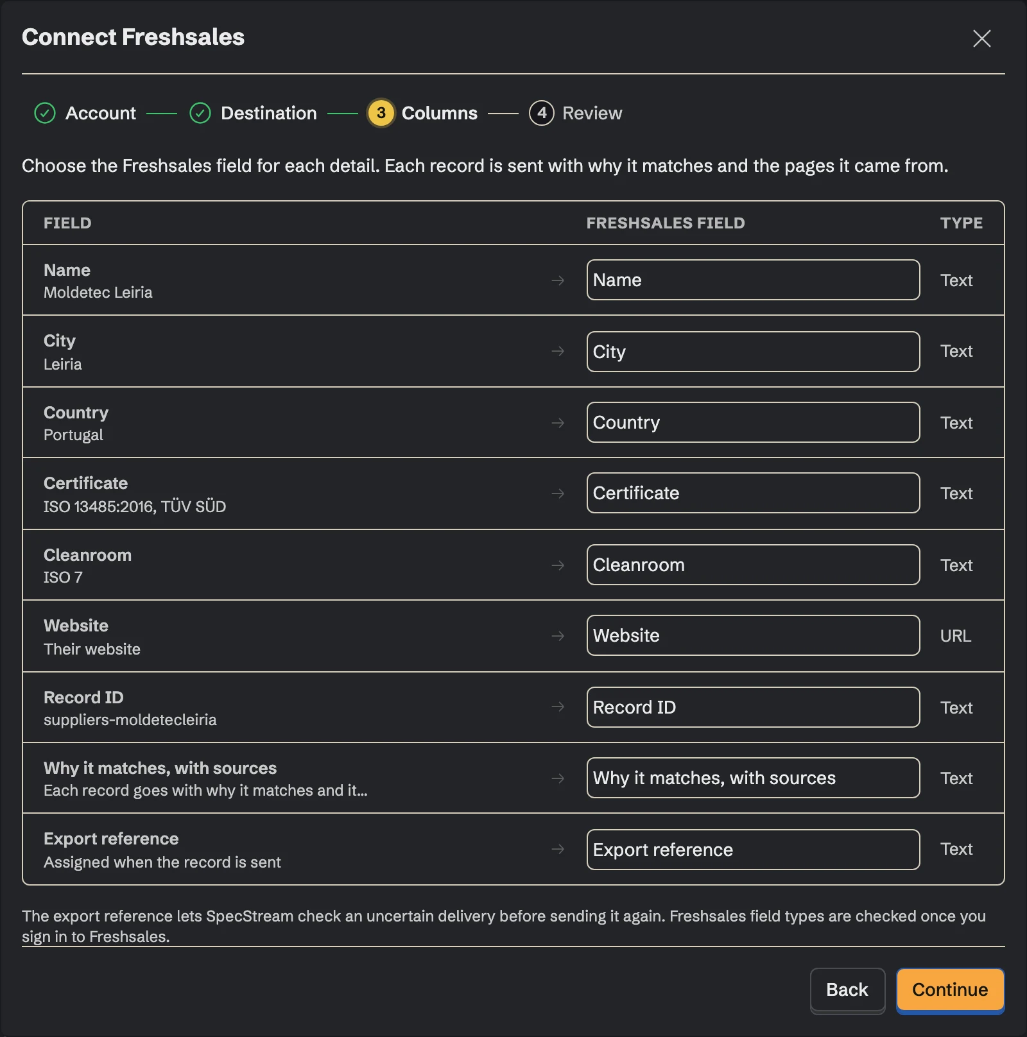Click the 'Their website' description

click(x=92, y=649)
